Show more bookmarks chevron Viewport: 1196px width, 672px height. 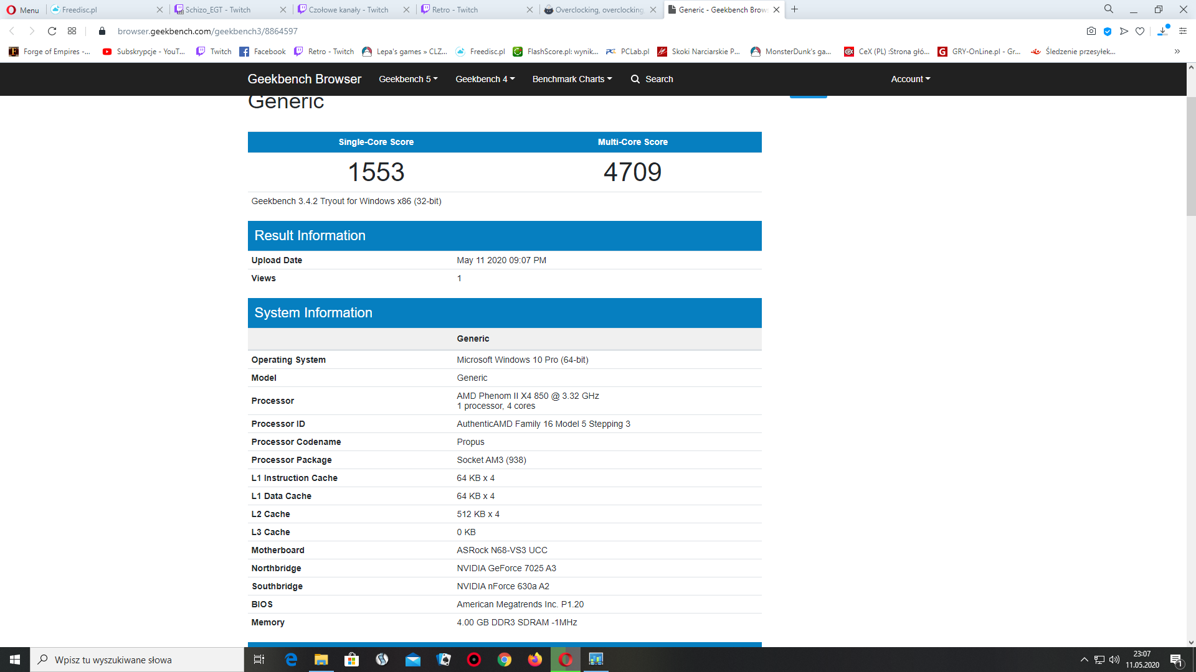click(x=1177, y=52)
